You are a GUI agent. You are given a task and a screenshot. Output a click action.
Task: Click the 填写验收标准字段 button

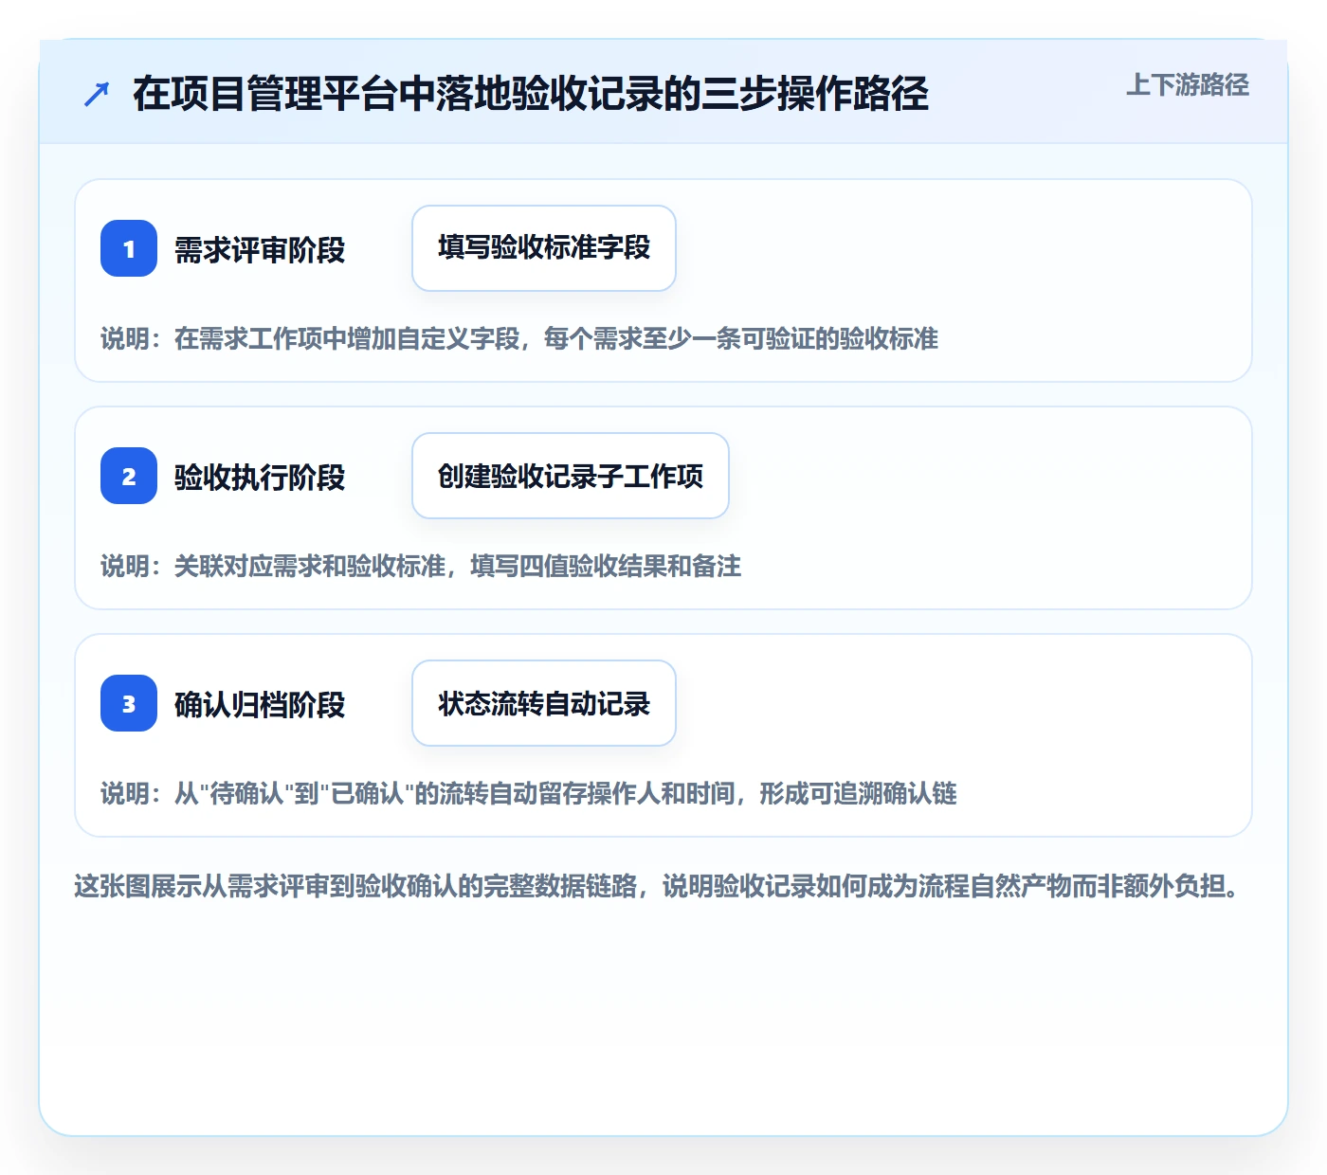[x=544, y=248]
